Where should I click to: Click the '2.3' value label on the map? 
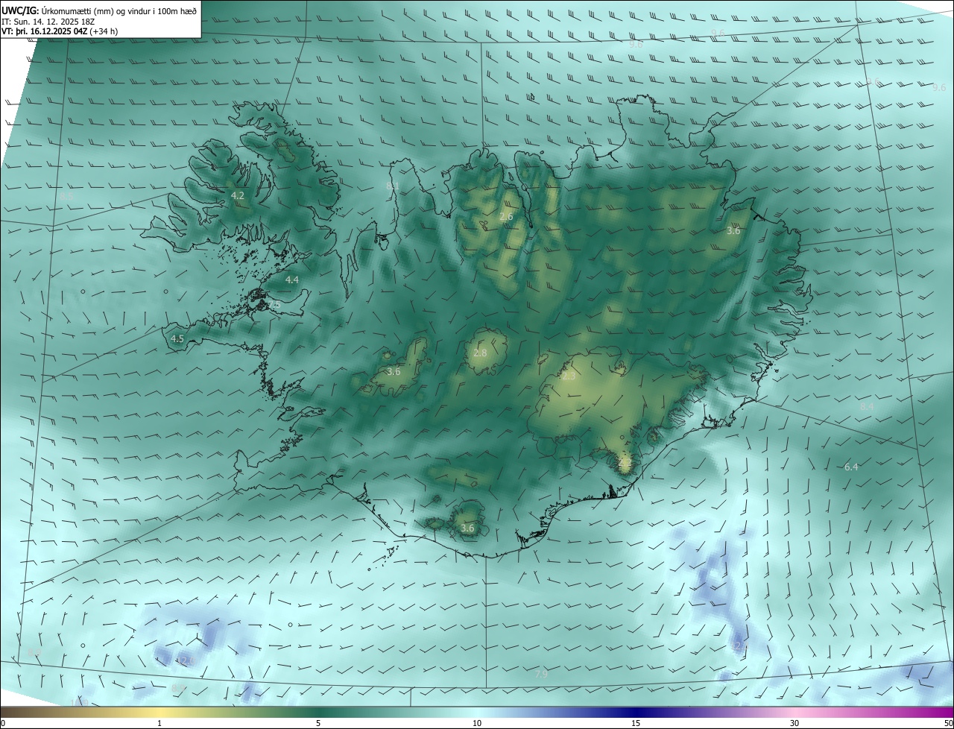coord(569,376)
